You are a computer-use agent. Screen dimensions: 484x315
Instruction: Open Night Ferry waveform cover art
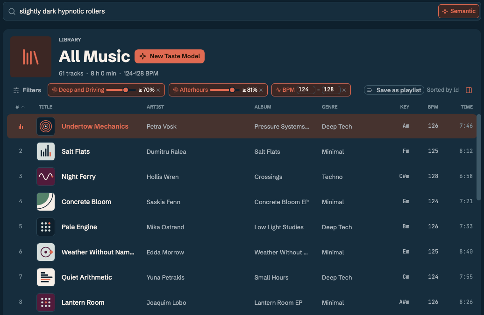pos(46,177)
